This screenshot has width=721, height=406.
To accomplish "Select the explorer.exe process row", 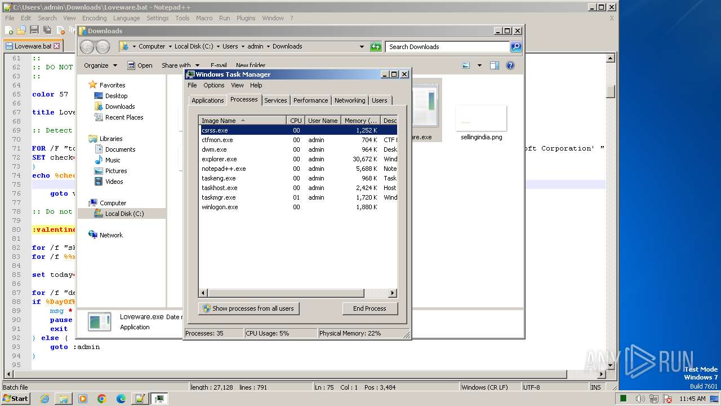I will tap(298, 159).
